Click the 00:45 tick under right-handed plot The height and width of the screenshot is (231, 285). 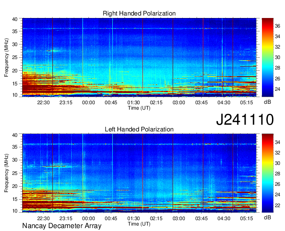pyautogui.click(x=111, y=103)
